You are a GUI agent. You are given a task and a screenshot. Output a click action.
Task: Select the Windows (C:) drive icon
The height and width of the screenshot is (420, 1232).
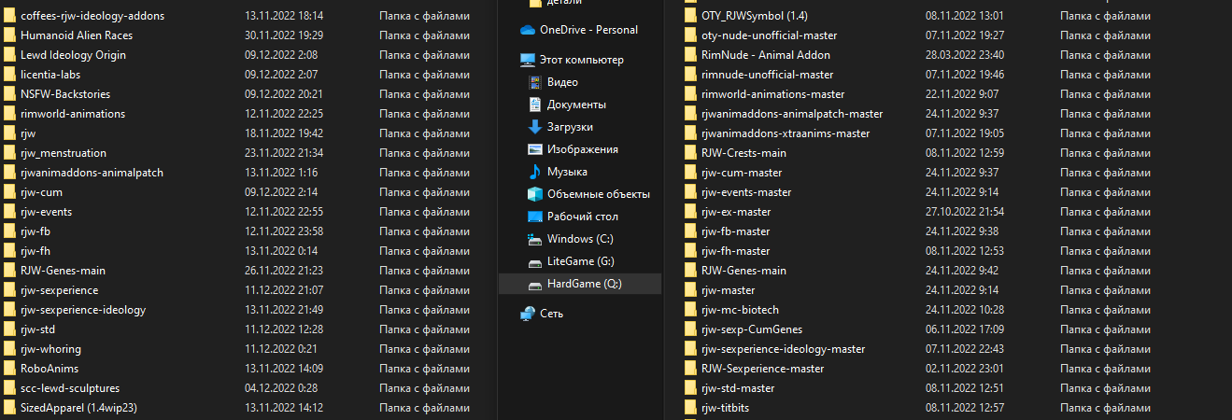click(535, 239)
